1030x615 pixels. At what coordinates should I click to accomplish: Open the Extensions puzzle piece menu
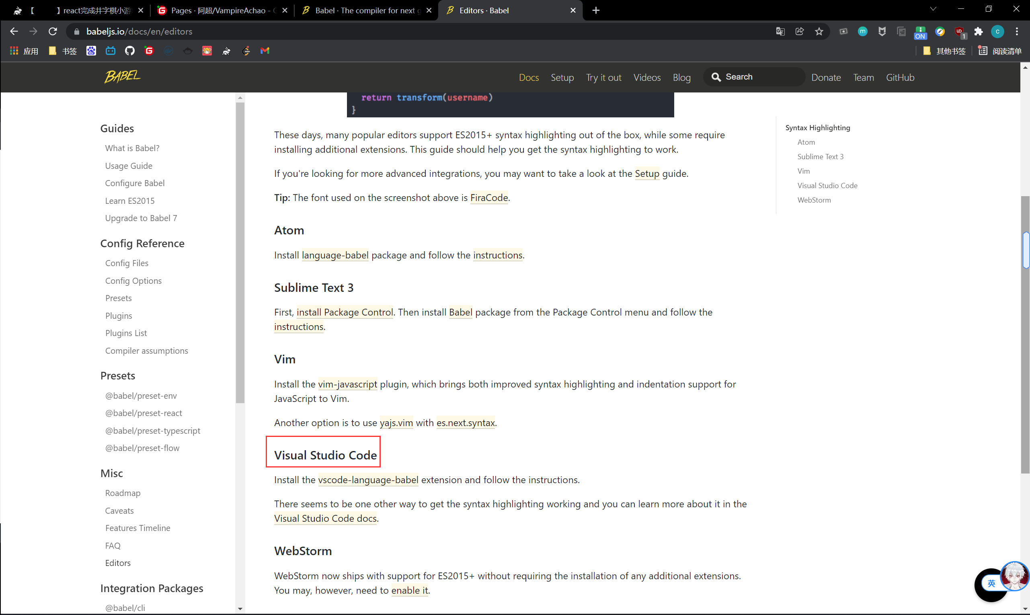pos(979,31)
